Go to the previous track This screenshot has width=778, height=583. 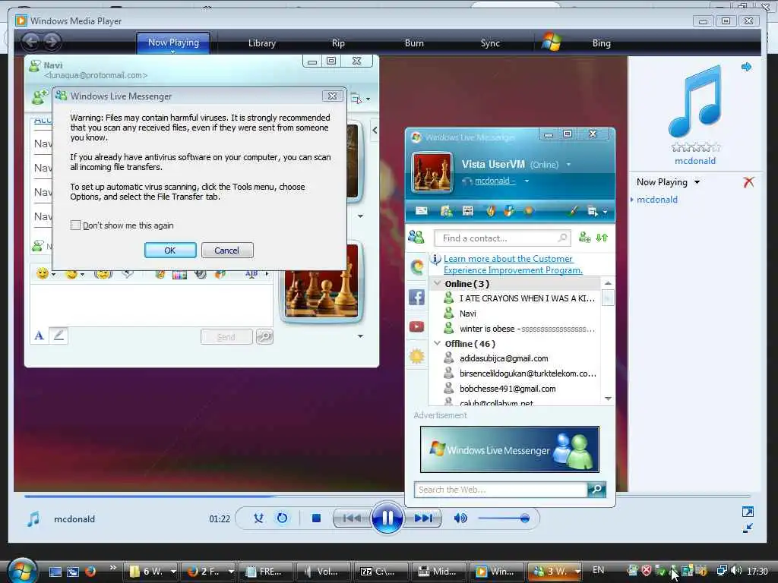(352, 518)
